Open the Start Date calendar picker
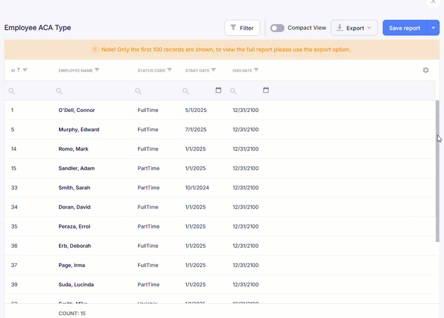Image resolution: width=444 pixels, height=318 pixels. click(x=218, y=90)
